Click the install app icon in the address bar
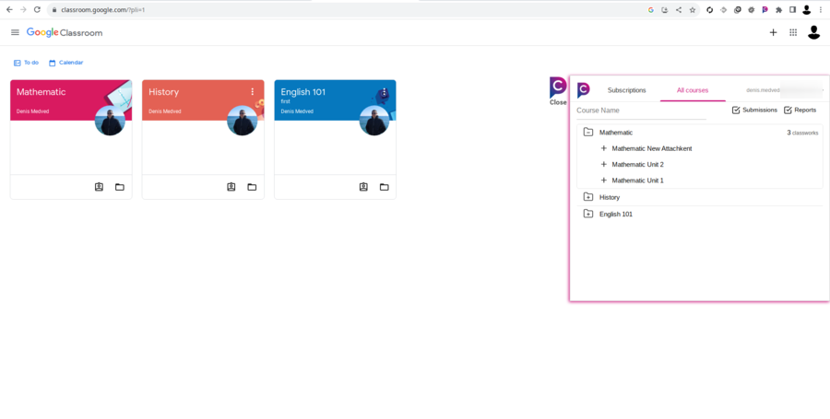This screenshot has width=830, height=419. (665, 9)
